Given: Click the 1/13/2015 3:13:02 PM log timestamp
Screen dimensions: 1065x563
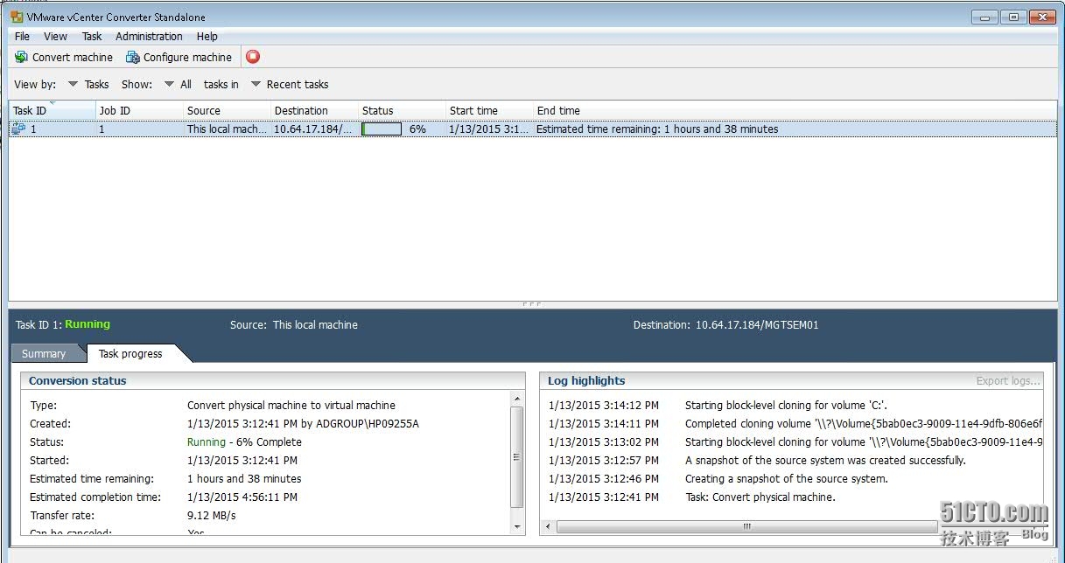Looking at the screenshot, I should [x=604, y=442].
